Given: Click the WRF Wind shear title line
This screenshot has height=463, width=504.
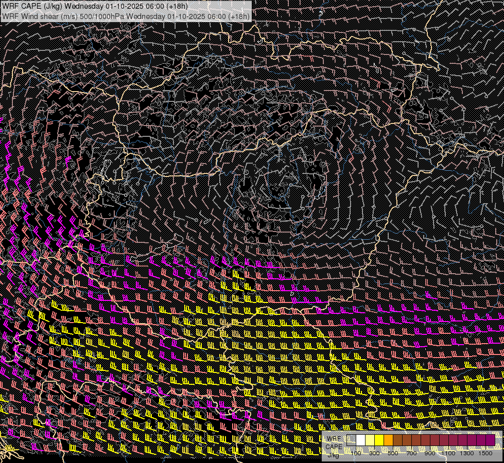Looking at the screenshot, I should pos(126,16).
